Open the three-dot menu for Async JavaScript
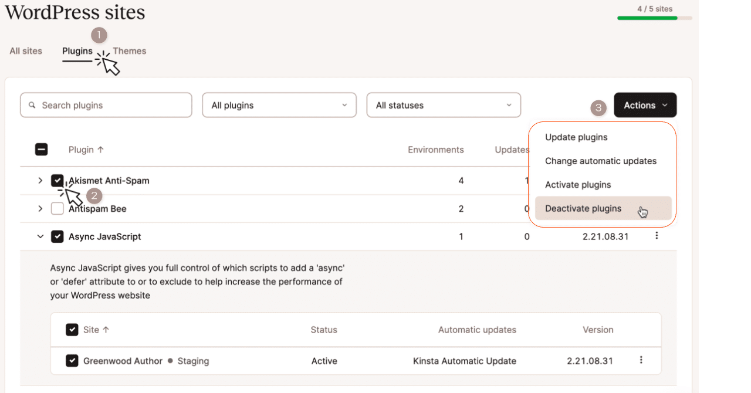Viewport: 751px width, 393px height. (657, 236)
